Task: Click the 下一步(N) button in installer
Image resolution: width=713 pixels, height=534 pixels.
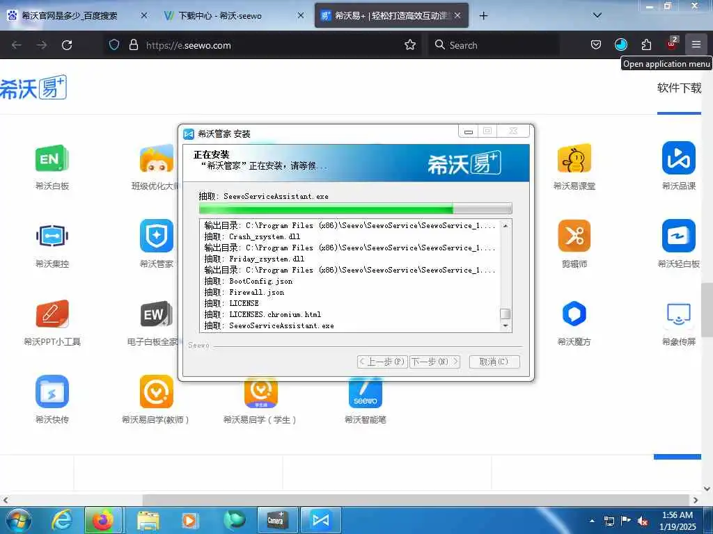Action: [434, 362]
